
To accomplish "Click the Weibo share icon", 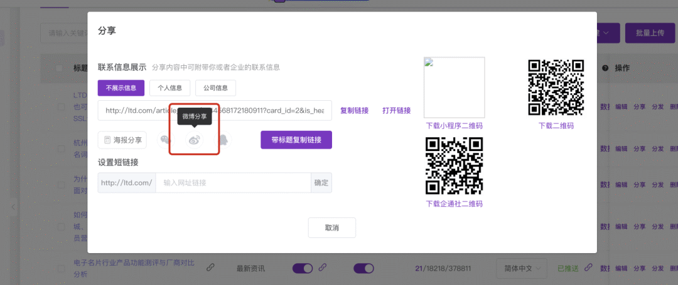I will [194, 140].
